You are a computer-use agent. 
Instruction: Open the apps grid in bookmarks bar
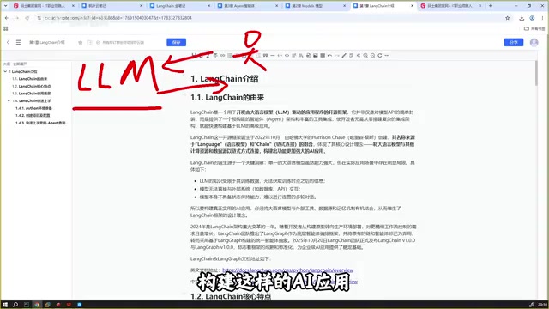tap(6, 28)
